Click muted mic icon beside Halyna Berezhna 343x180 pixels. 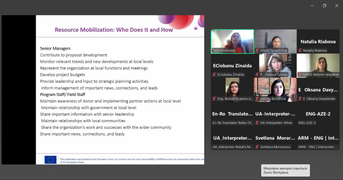point(257,99)
